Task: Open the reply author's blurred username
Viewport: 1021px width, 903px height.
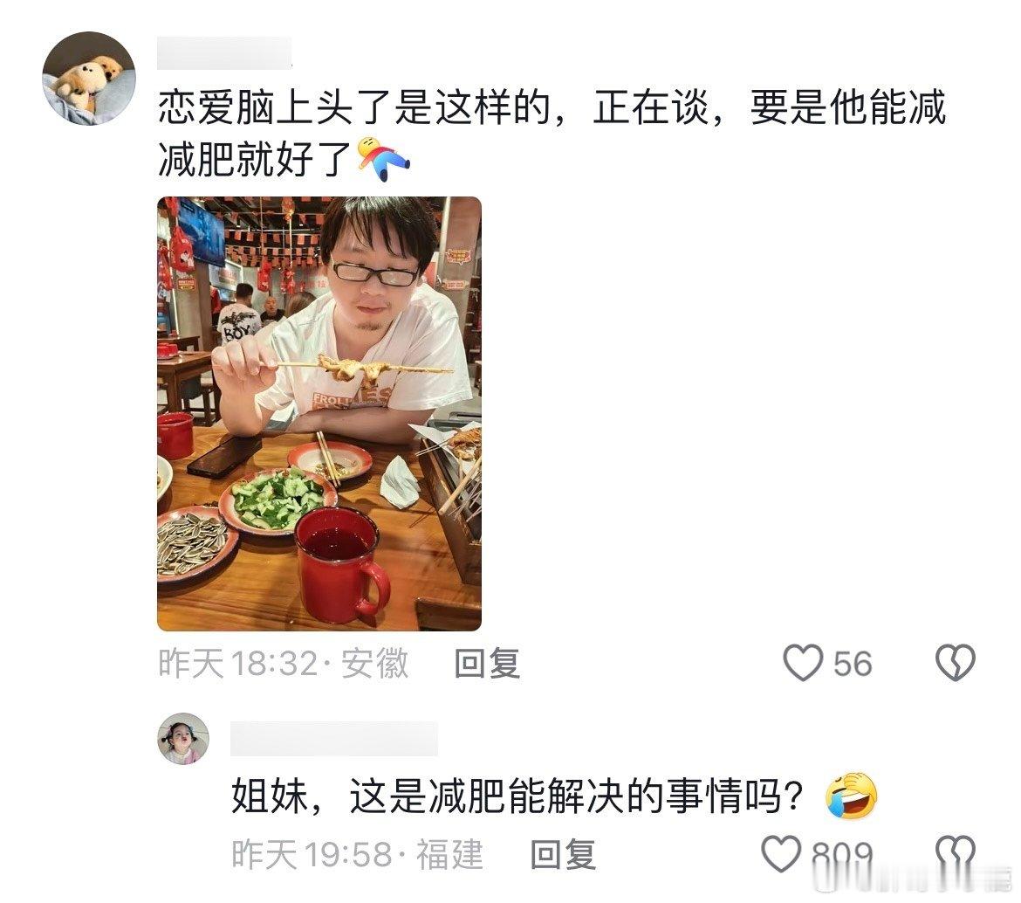Action: click(334, 738)
